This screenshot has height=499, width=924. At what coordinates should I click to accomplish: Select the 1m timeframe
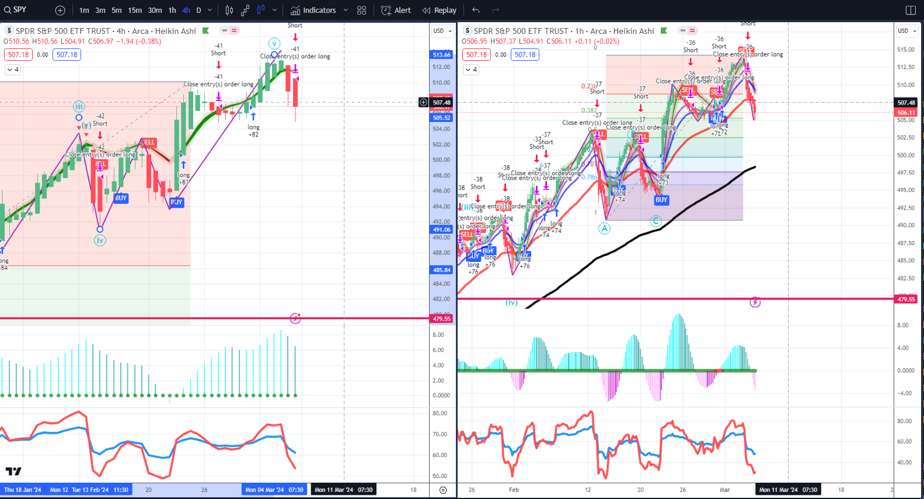click(x=84, y=11)
